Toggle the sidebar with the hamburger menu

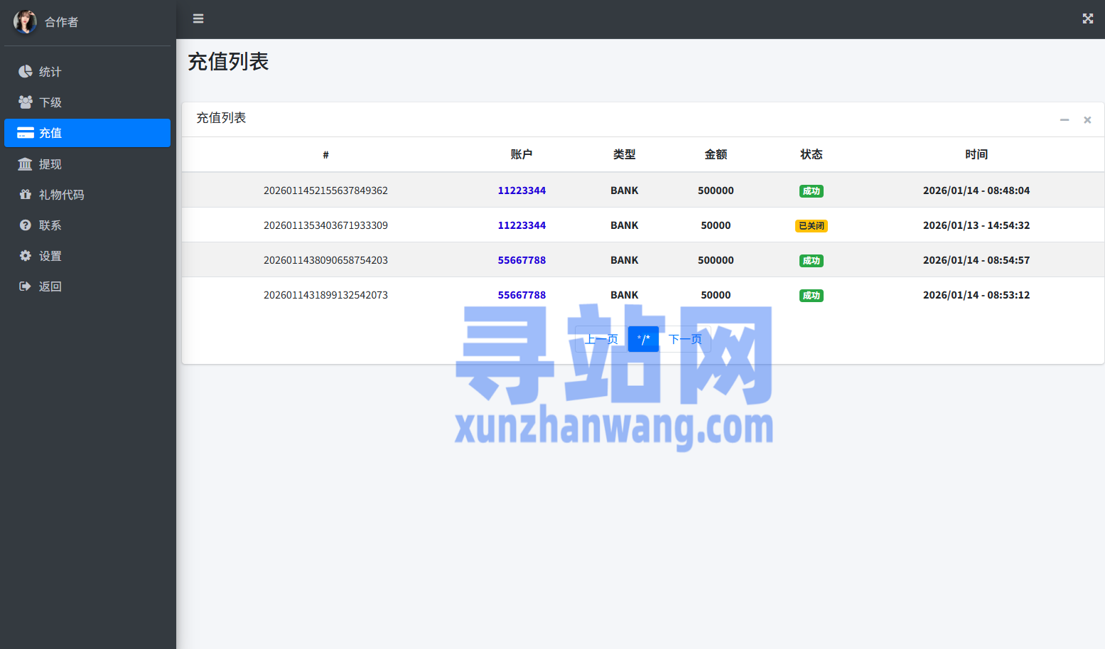pyautogui.click(x=198, y=18)
